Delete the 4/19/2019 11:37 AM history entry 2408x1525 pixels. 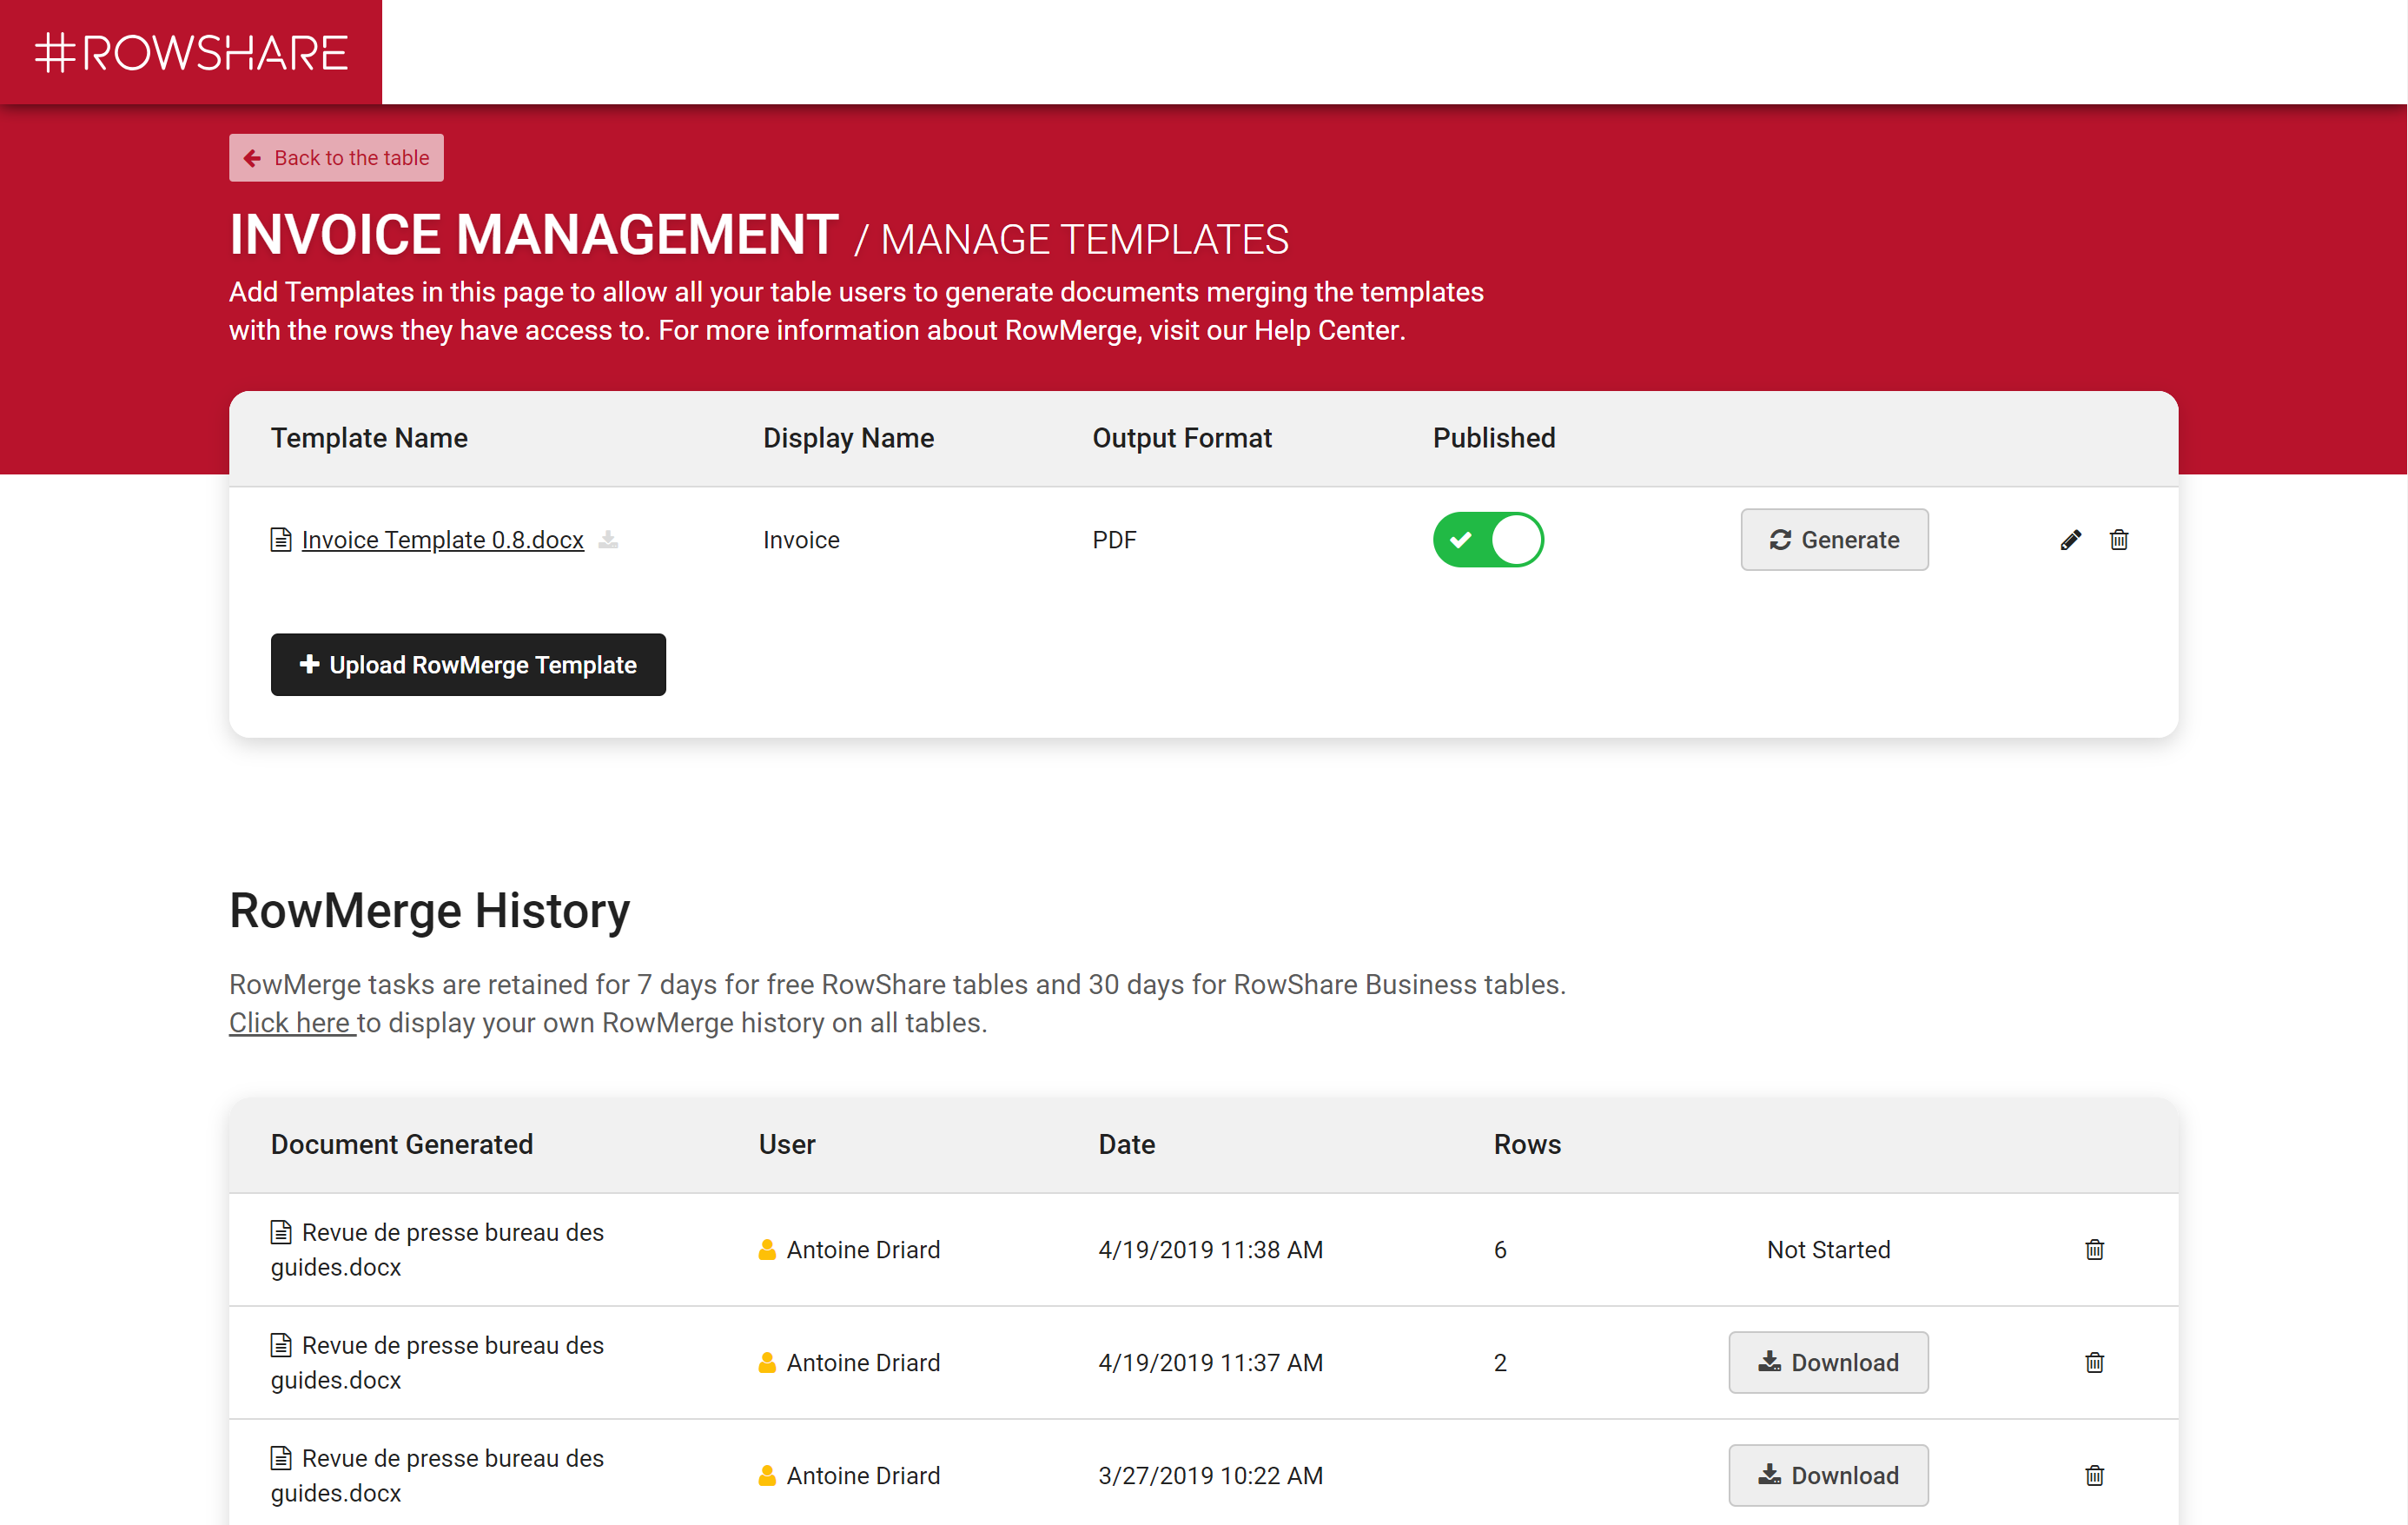pyautogui.click(x=2095, y=1363)
